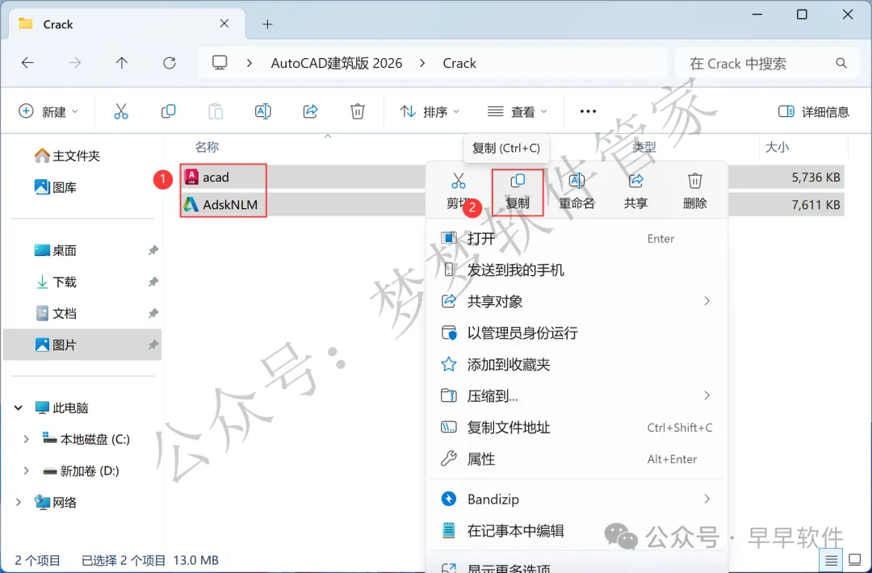Click Crack breadcrumb in address bar
The width and height of the screenshot is (872, 573).
pos(459,64)
